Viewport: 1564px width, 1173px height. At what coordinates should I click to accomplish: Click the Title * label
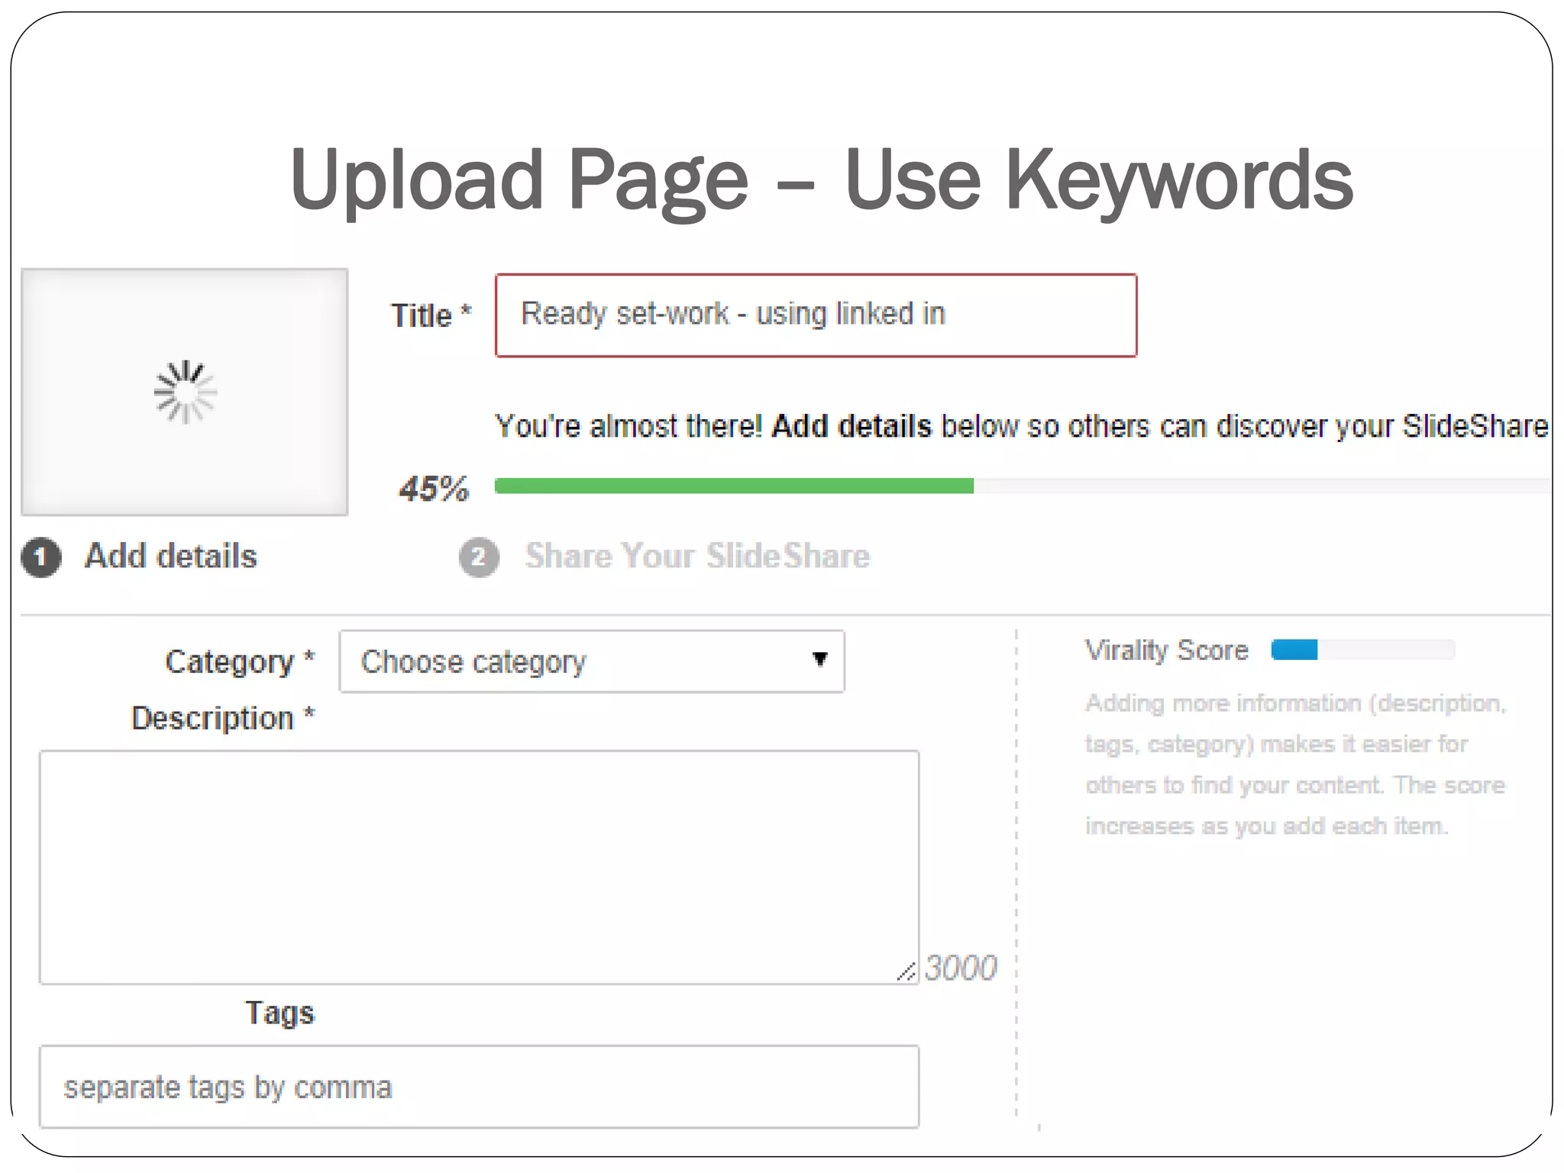pyautogui.click(x=431, y=315)
